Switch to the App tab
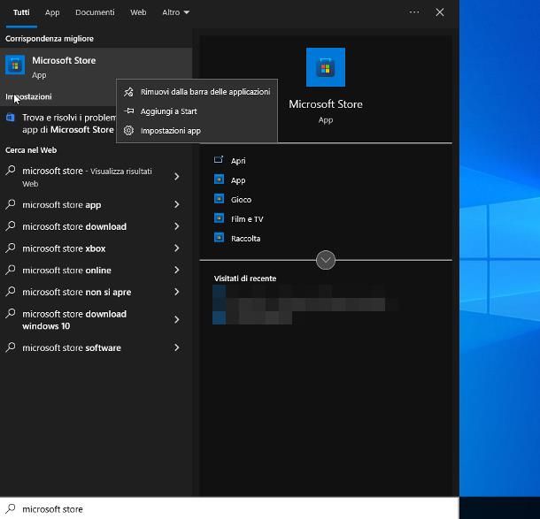The height and width of the screenshot is (519, 540). pos(52,12)
